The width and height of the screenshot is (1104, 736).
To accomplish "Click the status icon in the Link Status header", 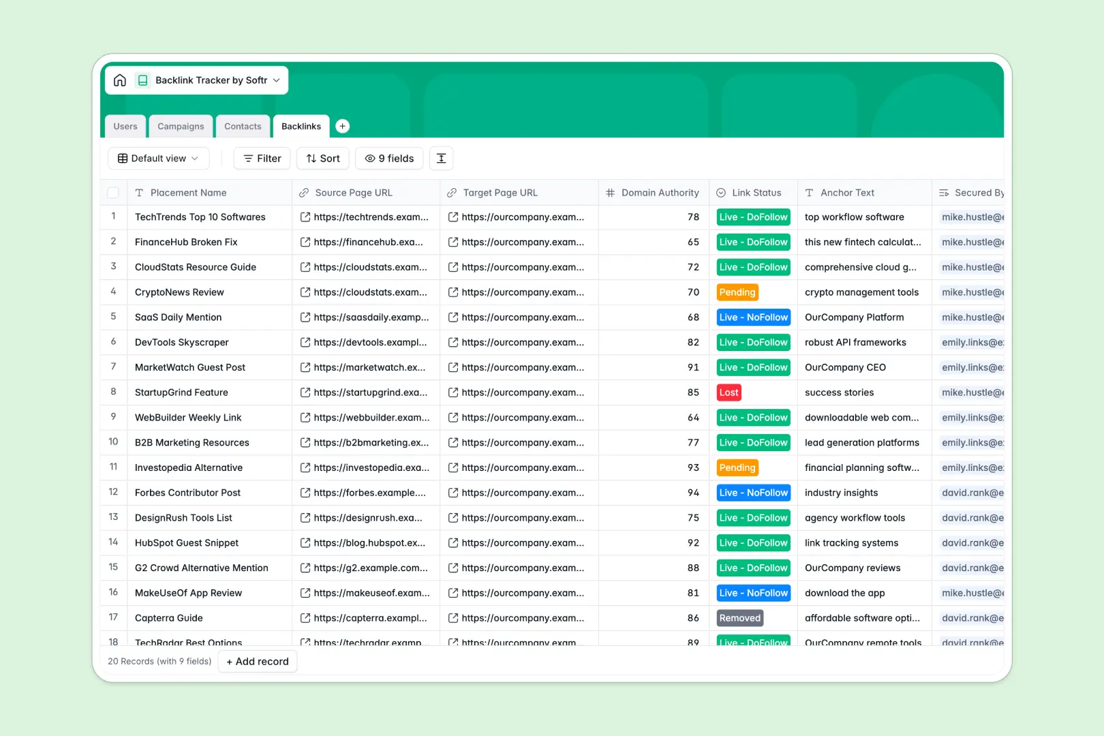I will tap(720, 192).
